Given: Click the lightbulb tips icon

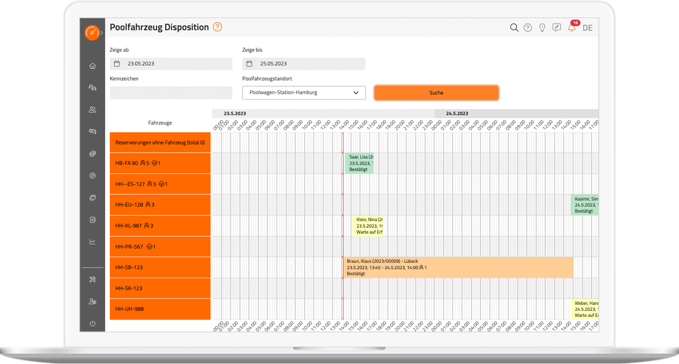Looking at the screenshot, I should (x=542, y=28).
